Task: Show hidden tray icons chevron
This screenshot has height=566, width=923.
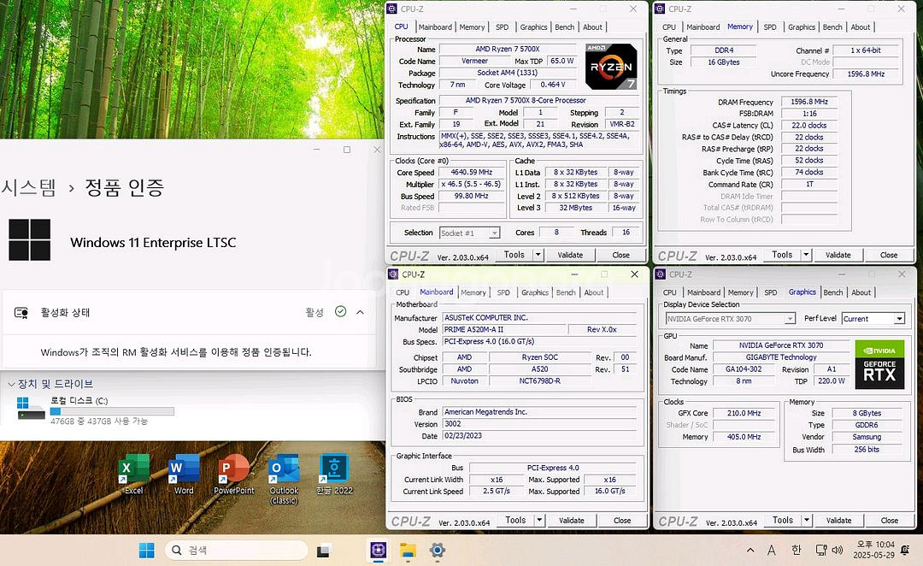Action: click(750, 550)
